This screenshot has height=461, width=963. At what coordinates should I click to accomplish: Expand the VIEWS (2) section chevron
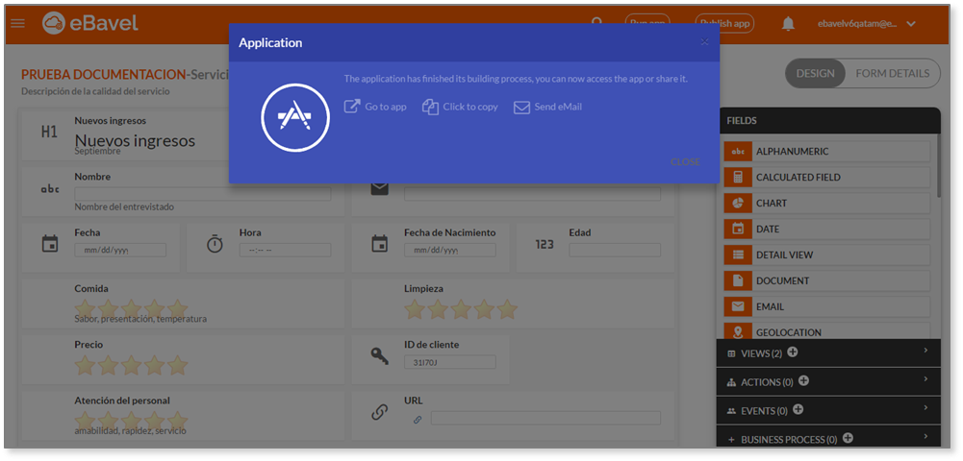[925, 350]
